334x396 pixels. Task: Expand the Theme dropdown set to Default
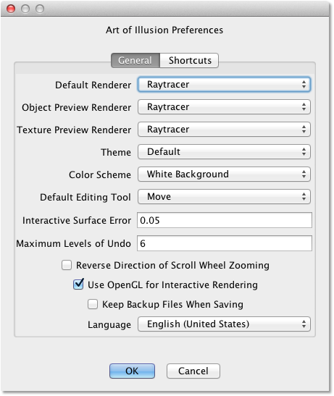tap(224, 152)
